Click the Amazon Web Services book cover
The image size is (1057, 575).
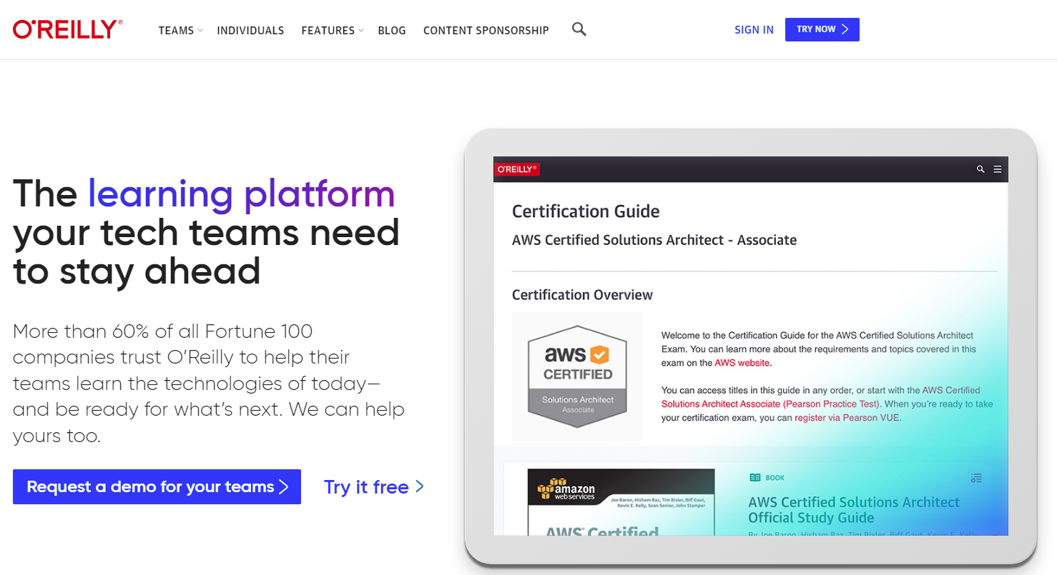click(x=621, y=501)
